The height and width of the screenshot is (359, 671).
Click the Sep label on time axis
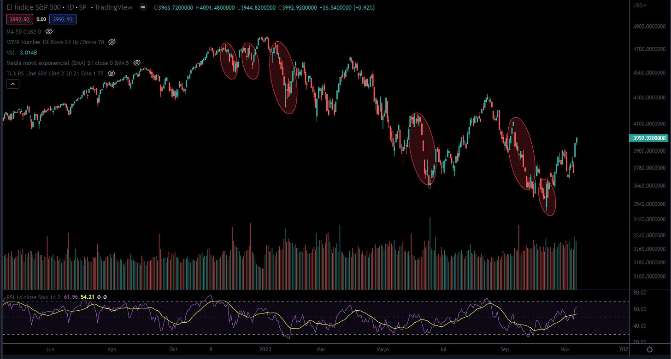[505, 350]
